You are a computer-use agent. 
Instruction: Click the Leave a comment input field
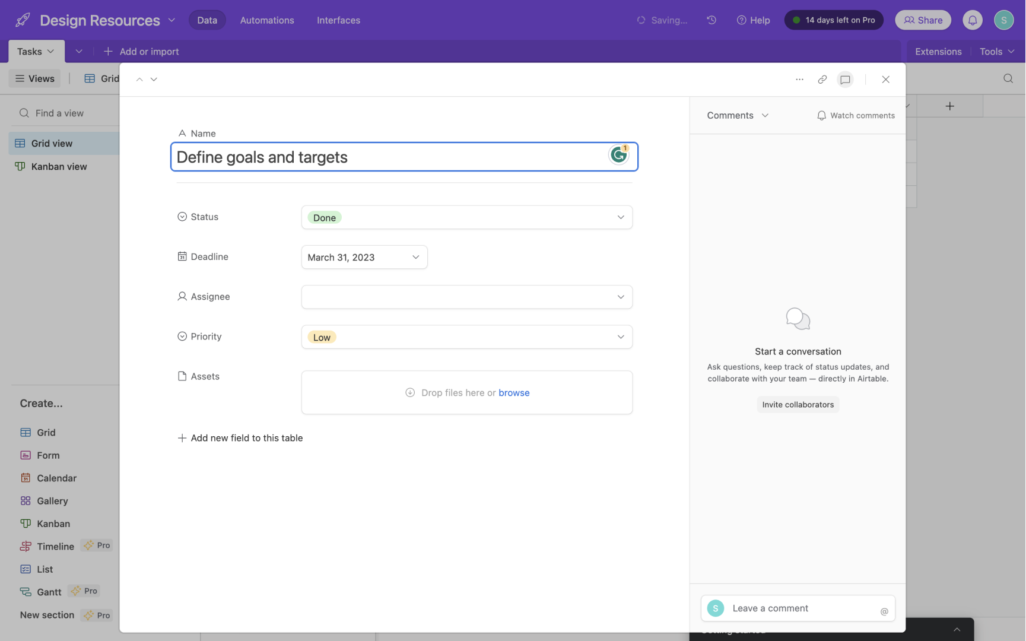pos(789,608)
